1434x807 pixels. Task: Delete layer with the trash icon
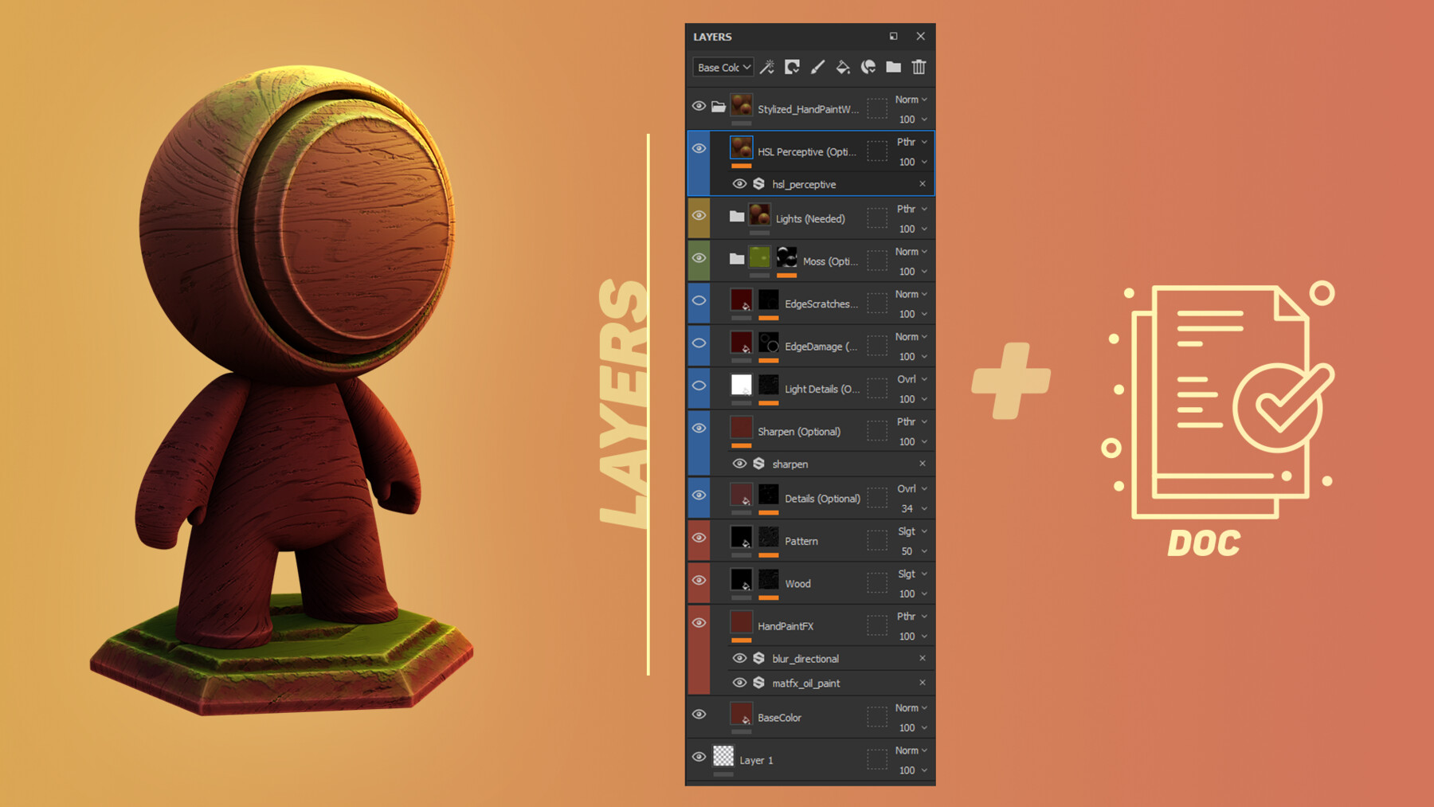click(x=919, y=68)
